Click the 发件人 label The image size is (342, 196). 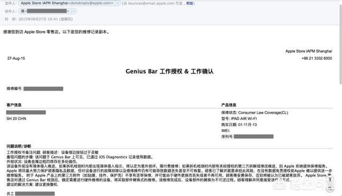point(10,3)
